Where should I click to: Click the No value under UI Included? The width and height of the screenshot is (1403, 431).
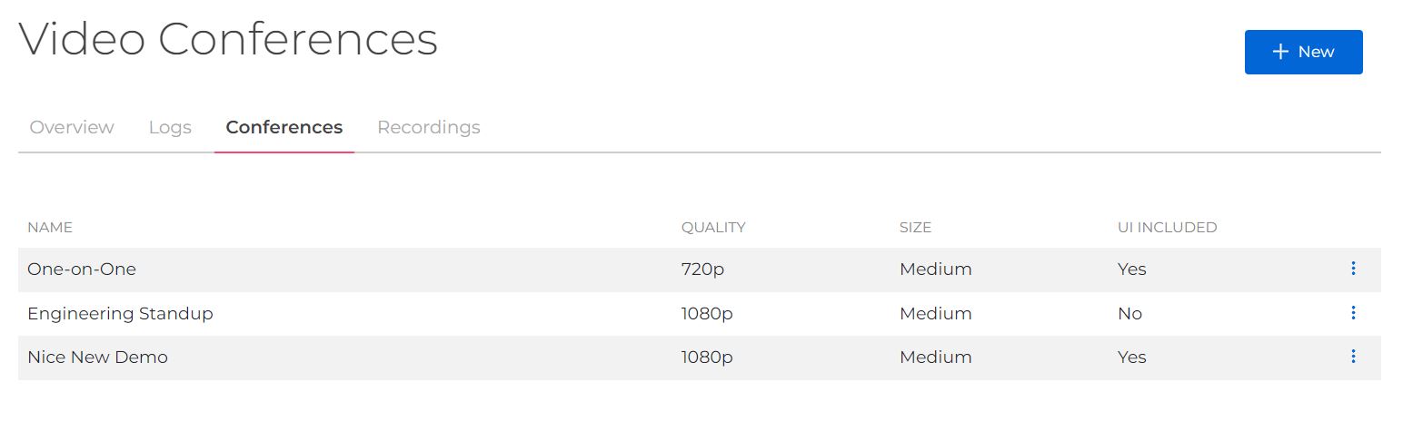(x=1129, y=314)
